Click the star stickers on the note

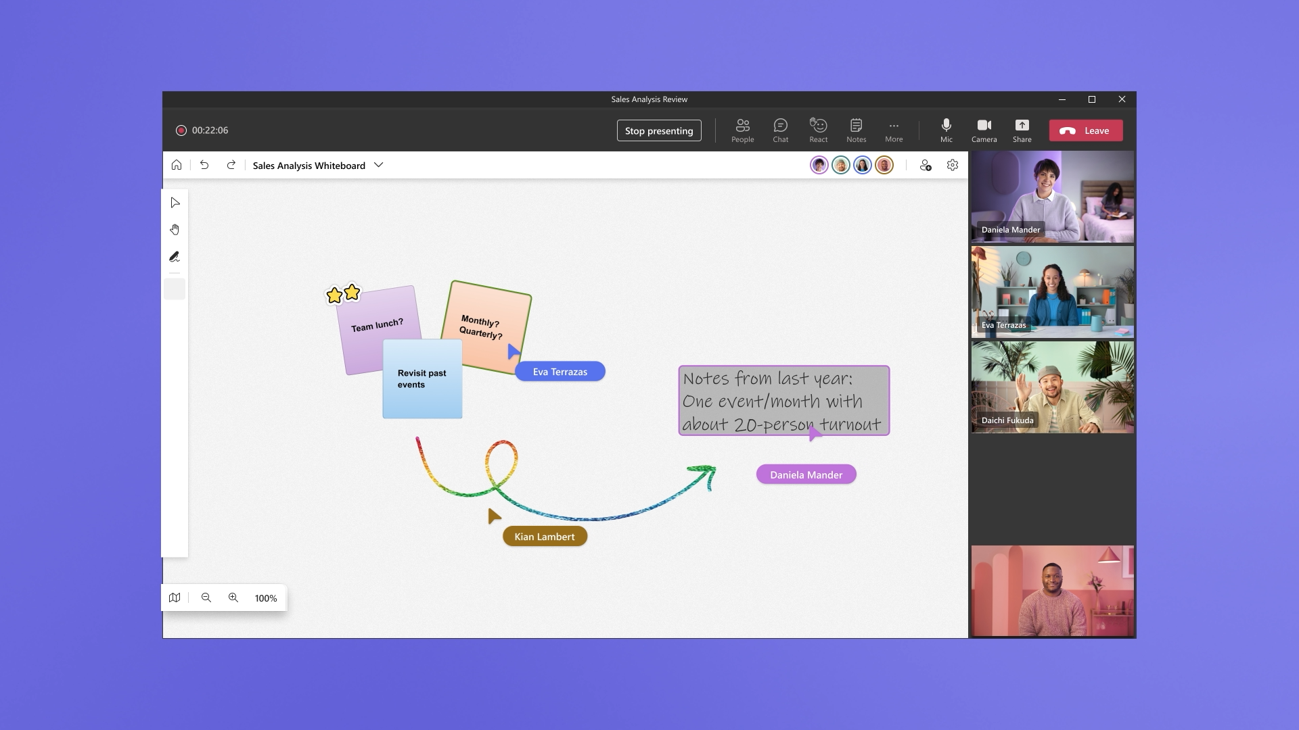coord(343,293)
